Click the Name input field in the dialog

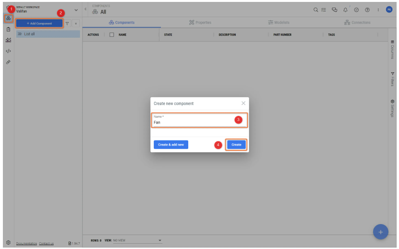click(199, 120)
